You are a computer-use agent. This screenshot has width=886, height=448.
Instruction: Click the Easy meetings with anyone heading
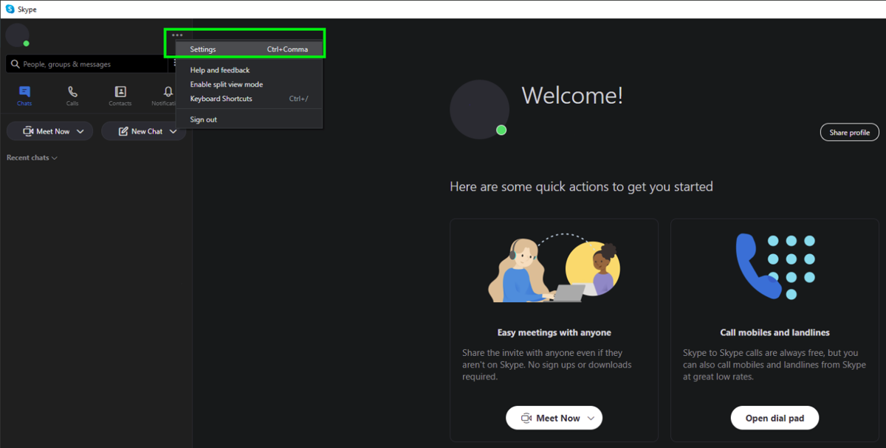tap(554, 332)
